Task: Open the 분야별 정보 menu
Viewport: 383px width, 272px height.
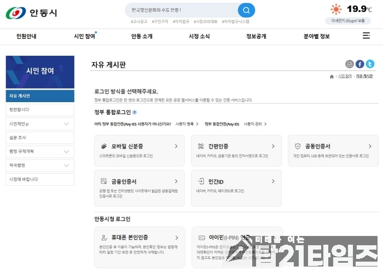Action: pos(317,36)
